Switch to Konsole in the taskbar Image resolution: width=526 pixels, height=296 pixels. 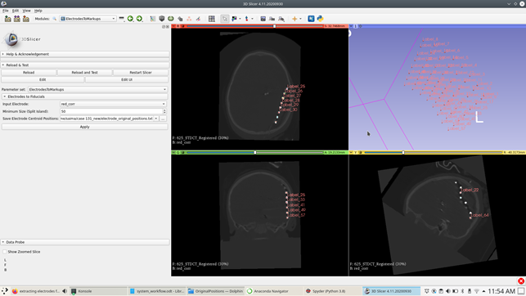99,291
